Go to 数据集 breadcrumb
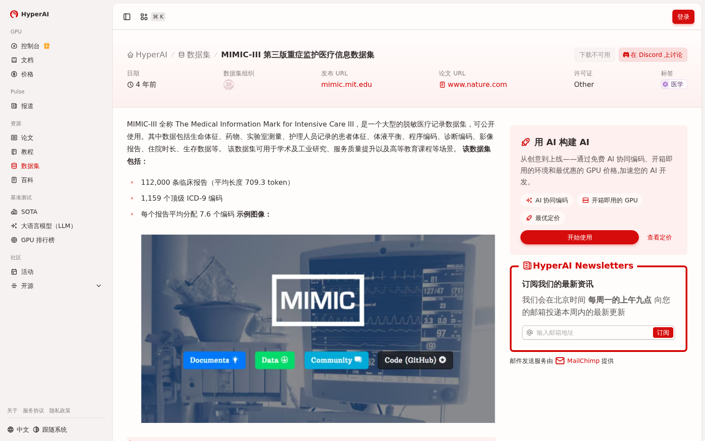 click(194, 55)
